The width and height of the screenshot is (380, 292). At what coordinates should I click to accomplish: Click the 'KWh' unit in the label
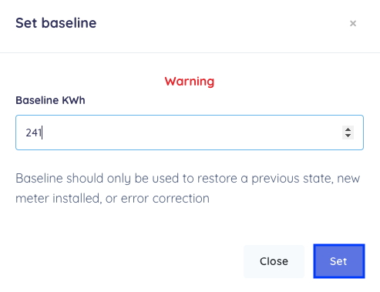73,100
